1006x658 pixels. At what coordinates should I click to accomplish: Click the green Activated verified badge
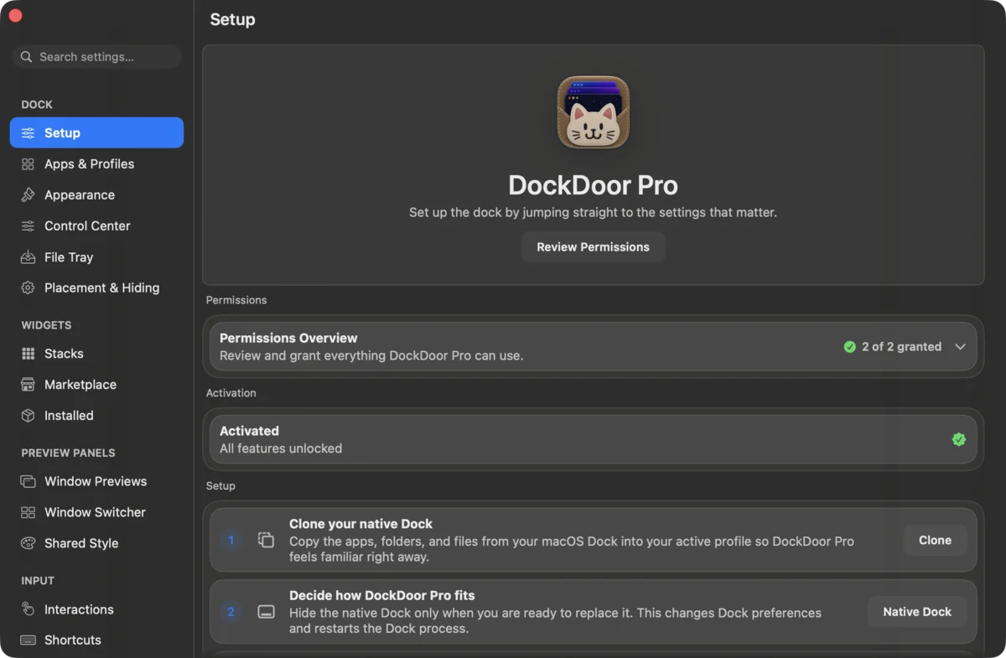959,439
